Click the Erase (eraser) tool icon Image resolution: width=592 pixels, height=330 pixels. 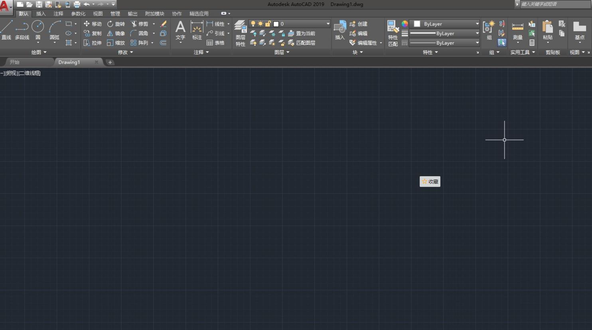[163, 24]
